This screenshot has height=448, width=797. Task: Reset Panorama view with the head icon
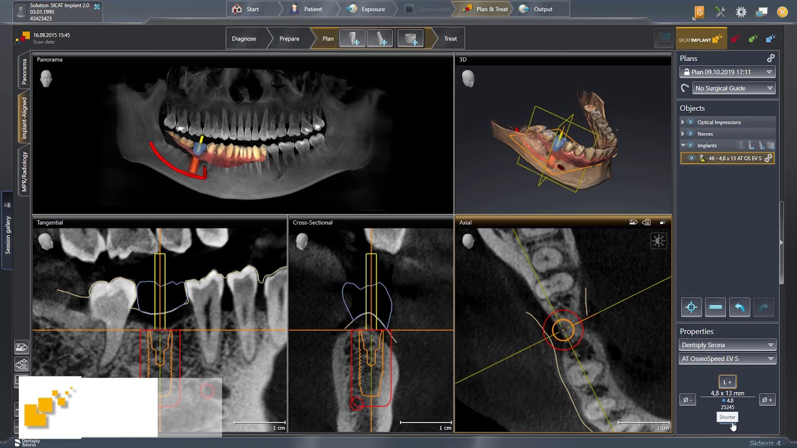coord(46,78)
